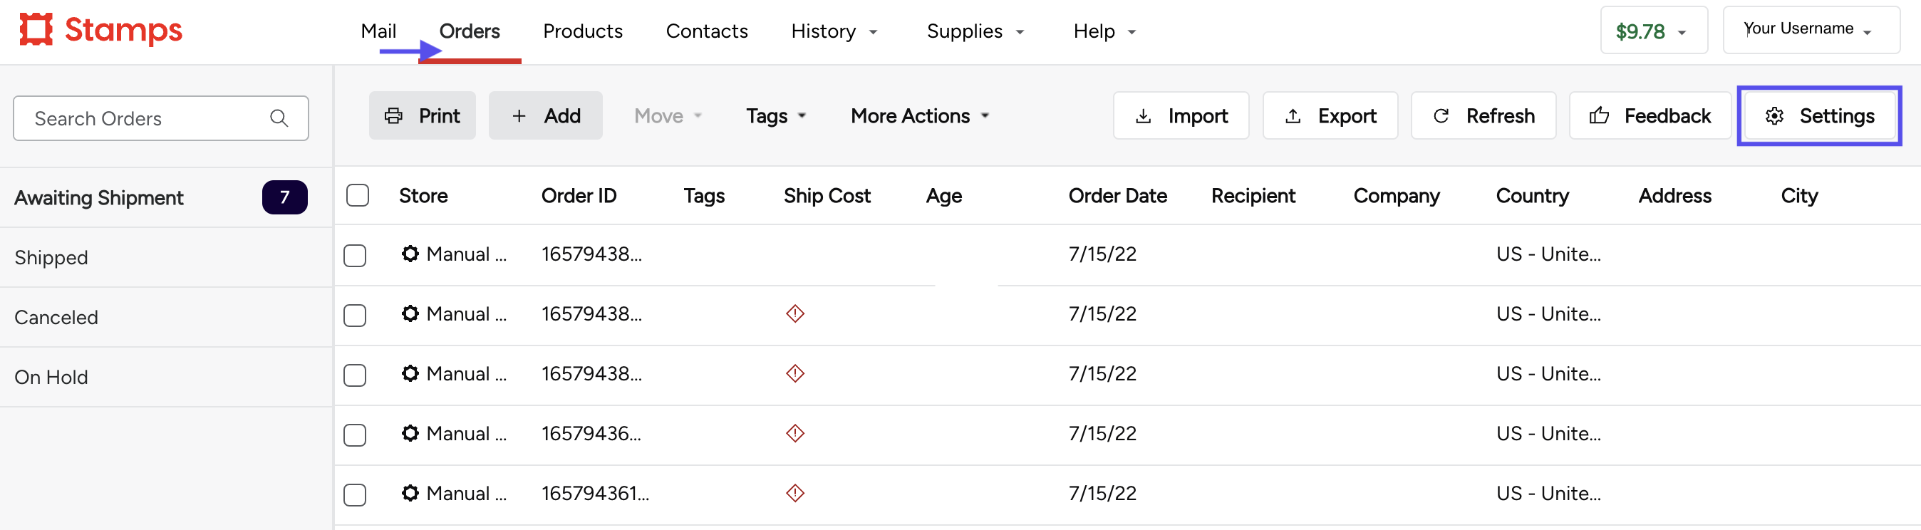Click Order ID 165794361... cell

pos(595,494)
